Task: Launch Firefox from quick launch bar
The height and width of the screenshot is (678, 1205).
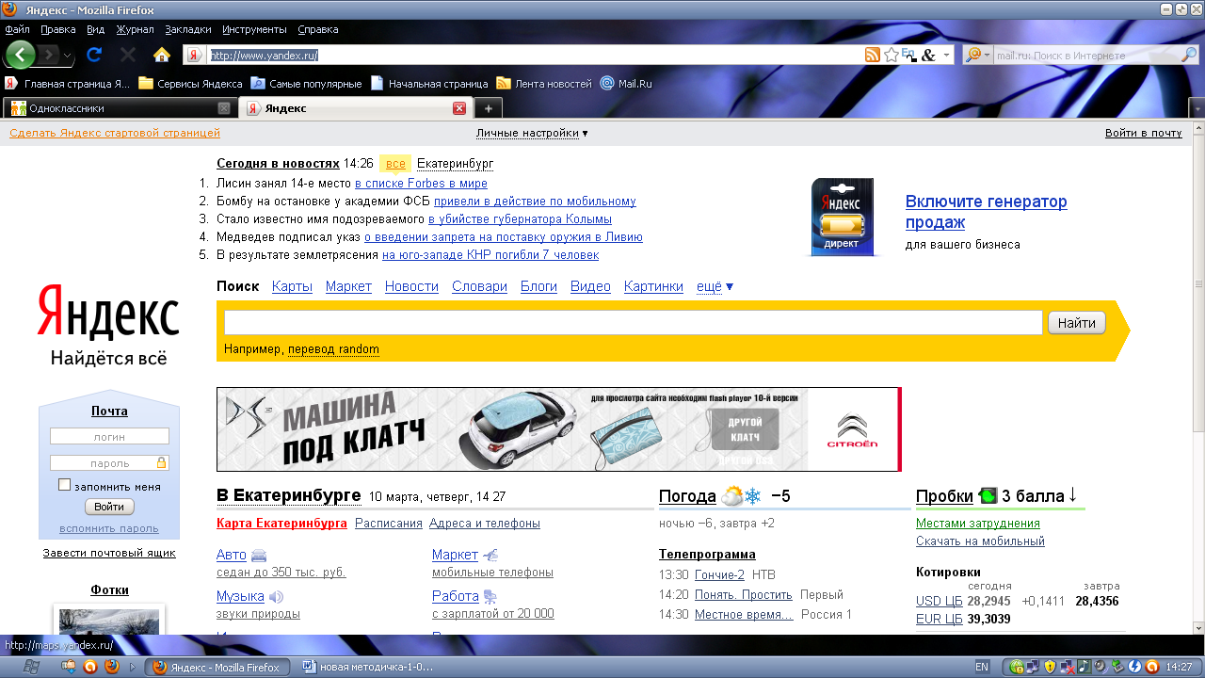Action: point(111,667)
